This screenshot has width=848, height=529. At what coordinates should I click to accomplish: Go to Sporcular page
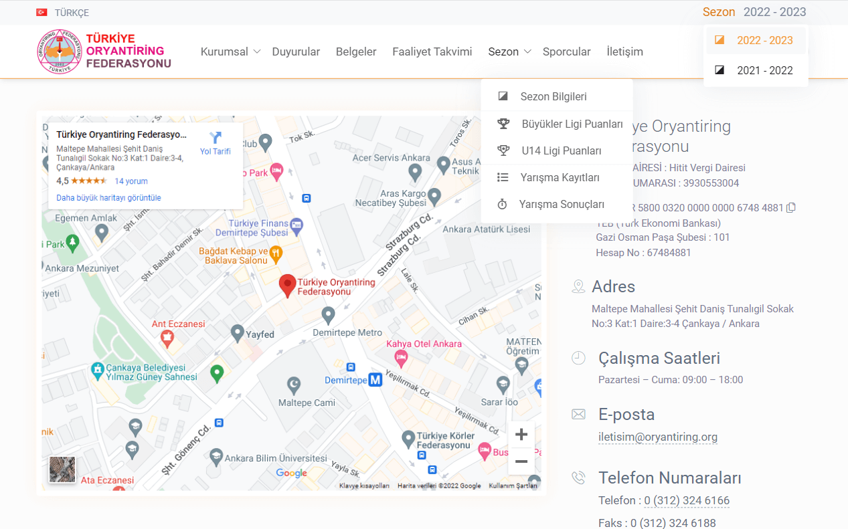(x=567, y=51)
